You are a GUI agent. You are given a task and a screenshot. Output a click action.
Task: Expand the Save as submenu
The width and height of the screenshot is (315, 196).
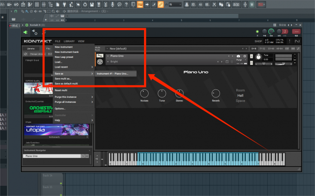click(x=74, y=74)
